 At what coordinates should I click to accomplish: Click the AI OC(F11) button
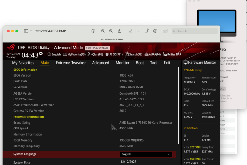(114, 54)
